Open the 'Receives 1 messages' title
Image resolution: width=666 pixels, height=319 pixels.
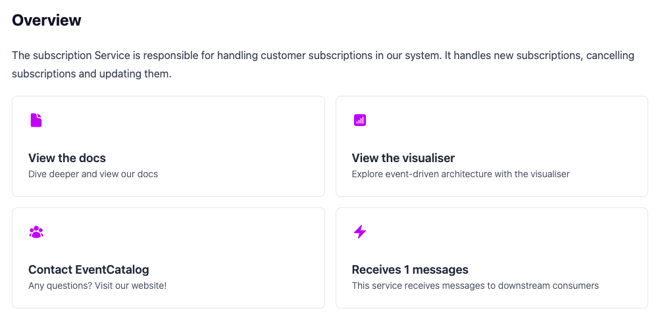tap(410, 270)
